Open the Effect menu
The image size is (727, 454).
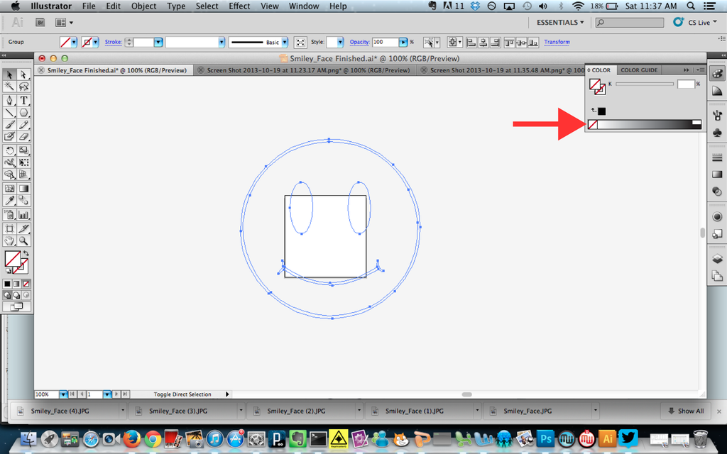(x=239, y=6)
